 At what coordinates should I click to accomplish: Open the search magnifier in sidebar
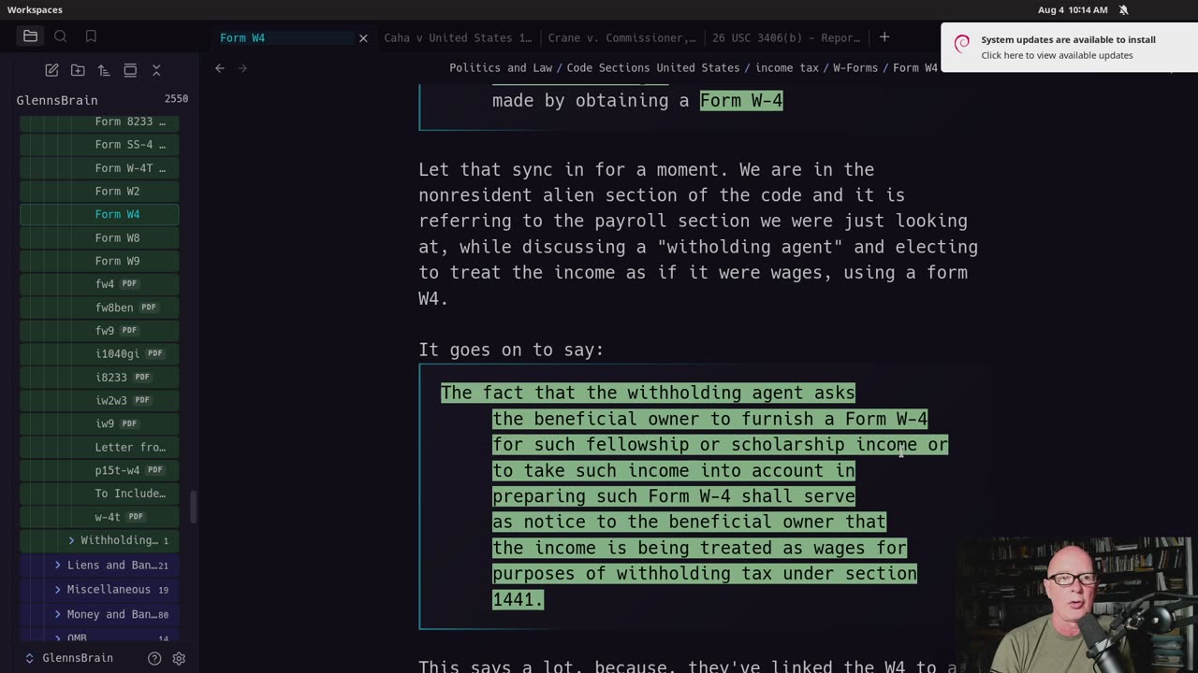(x=61, y=36)
